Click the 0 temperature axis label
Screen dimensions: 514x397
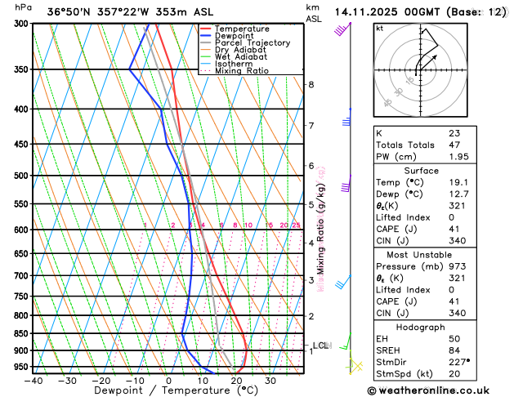tap(168, 381)
